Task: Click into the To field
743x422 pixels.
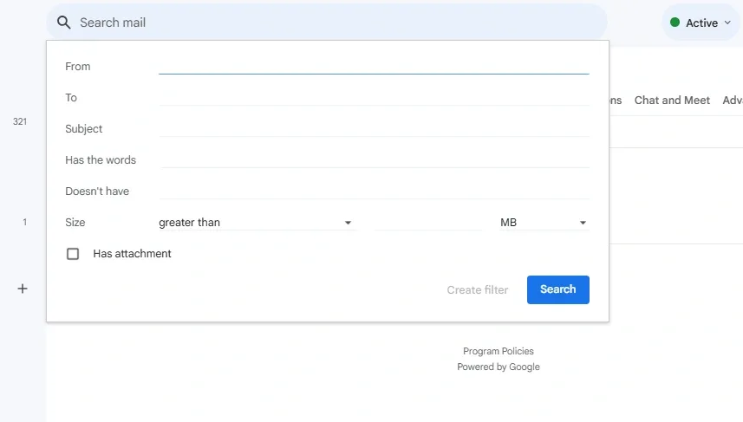Action: coord(374,97)
